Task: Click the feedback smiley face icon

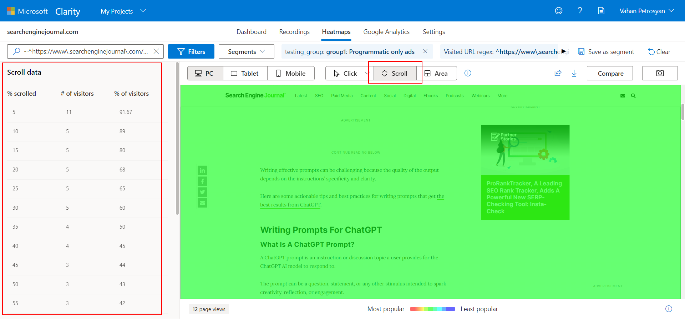Action: 558,11
